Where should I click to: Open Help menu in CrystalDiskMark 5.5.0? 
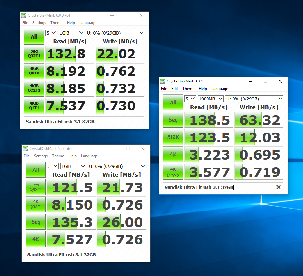(72, 156)
